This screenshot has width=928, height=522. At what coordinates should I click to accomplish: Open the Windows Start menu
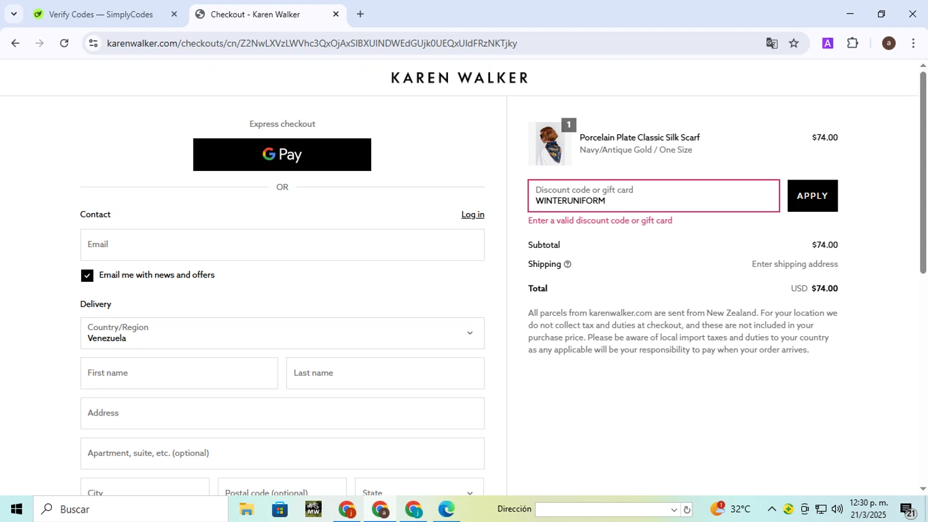click(x=17, y=509)
